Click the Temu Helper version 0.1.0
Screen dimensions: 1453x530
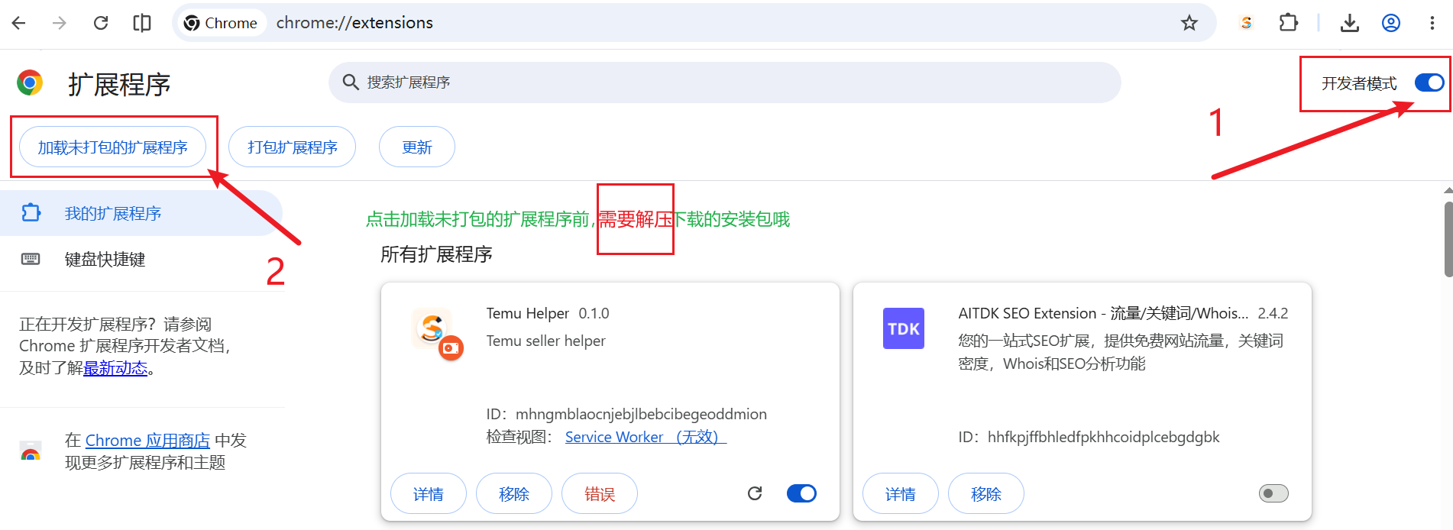[594, 313]
